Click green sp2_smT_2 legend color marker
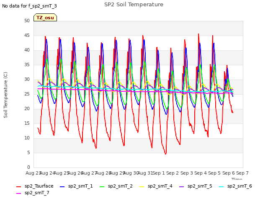Viewport: 268px width, 201px height. 102,187
